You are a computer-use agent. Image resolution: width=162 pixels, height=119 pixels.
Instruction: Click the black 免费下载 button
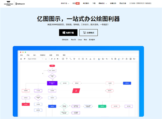(68, 33)
